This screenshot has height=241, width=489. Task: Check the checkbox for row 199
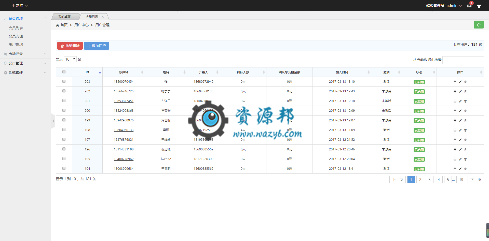pyautogui.click(x=64, y=120)
